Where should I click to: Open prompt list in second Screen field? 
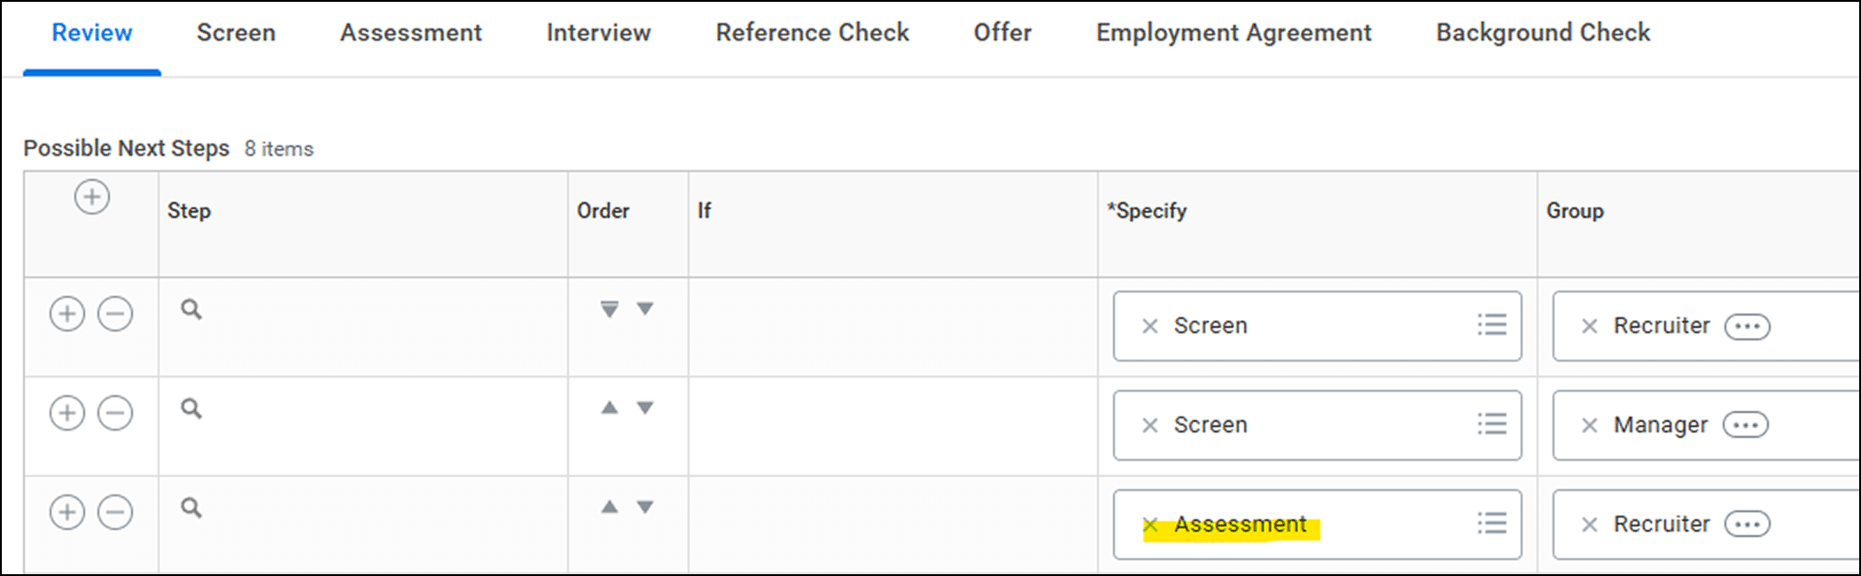[1491, 424]
